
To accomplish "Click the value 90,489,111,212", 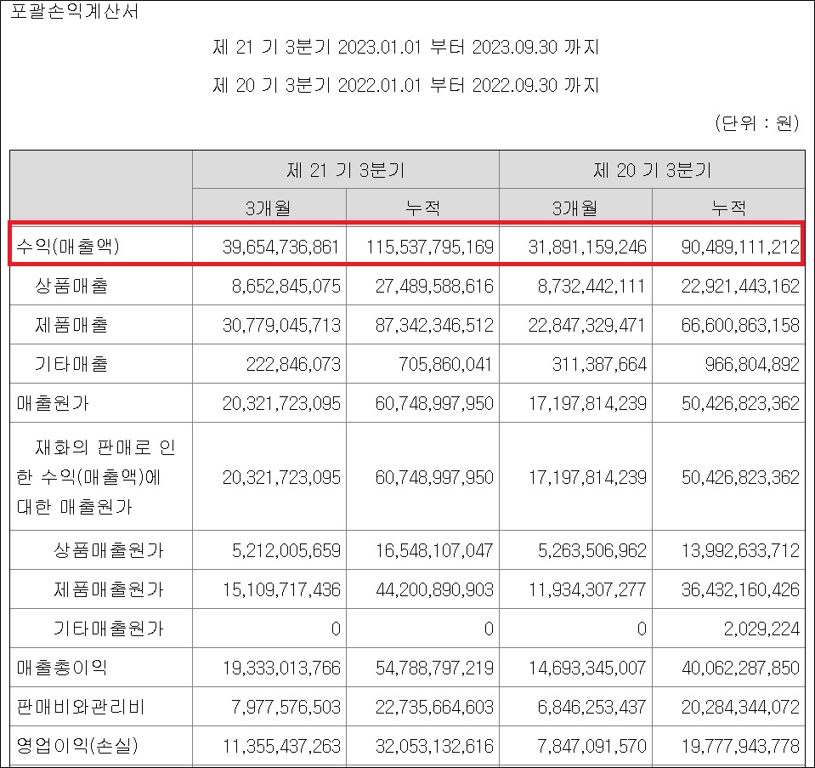I will pyautogui.click(x=740, y=247).
